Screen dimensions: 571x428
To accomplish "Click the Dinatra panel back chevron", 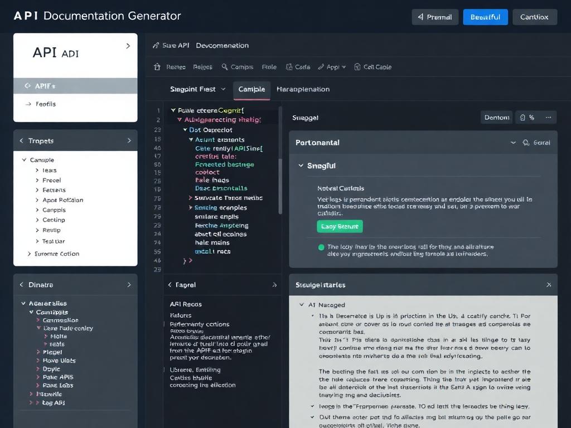I will (x=21, y=285).
